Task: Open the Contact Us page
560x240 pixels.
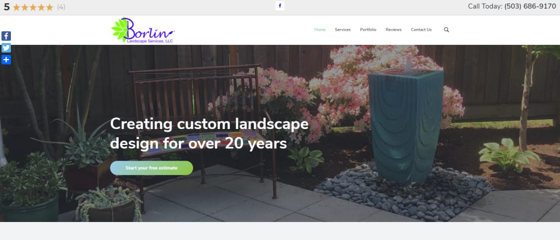Action: 422,30
